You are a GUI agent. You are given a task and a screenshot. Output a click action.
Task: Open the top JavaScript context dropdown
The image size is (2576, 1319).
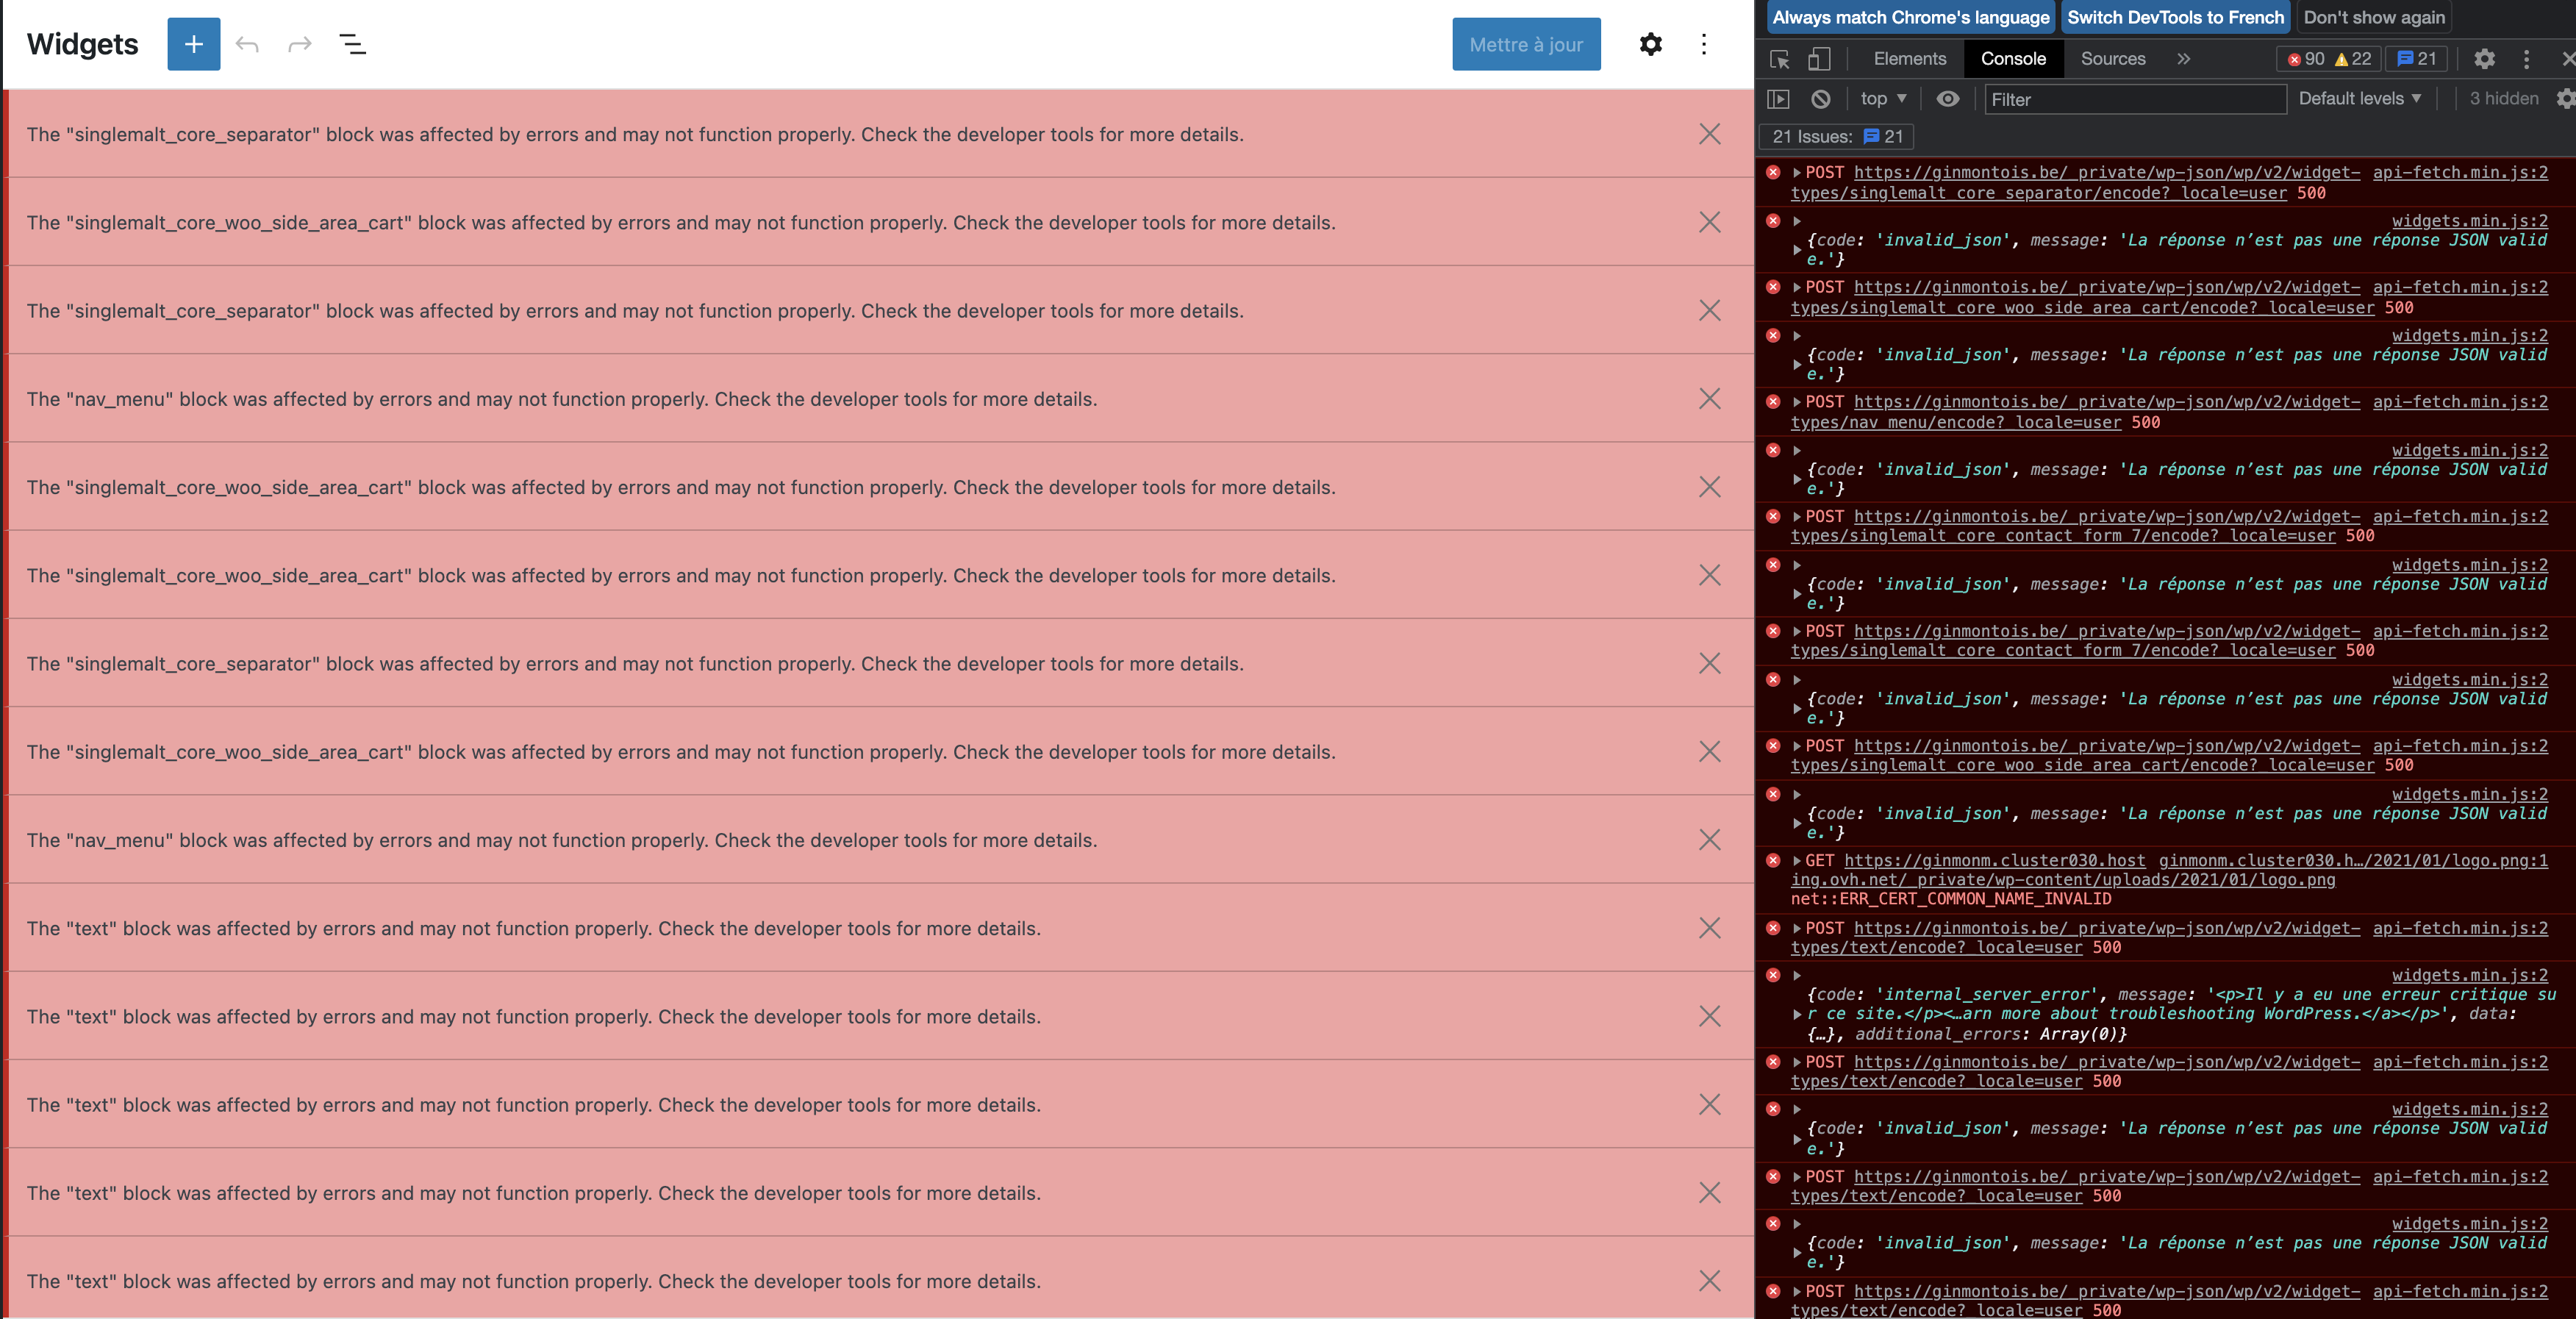[1883, 99]
